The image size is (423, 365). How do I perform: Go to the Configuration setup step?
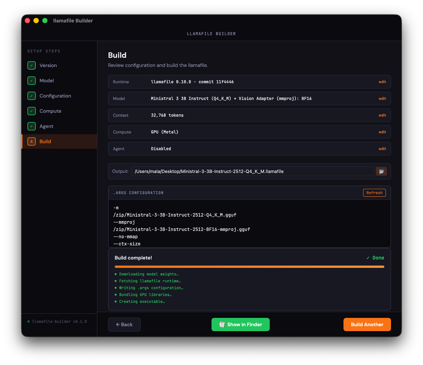[55, 96]
